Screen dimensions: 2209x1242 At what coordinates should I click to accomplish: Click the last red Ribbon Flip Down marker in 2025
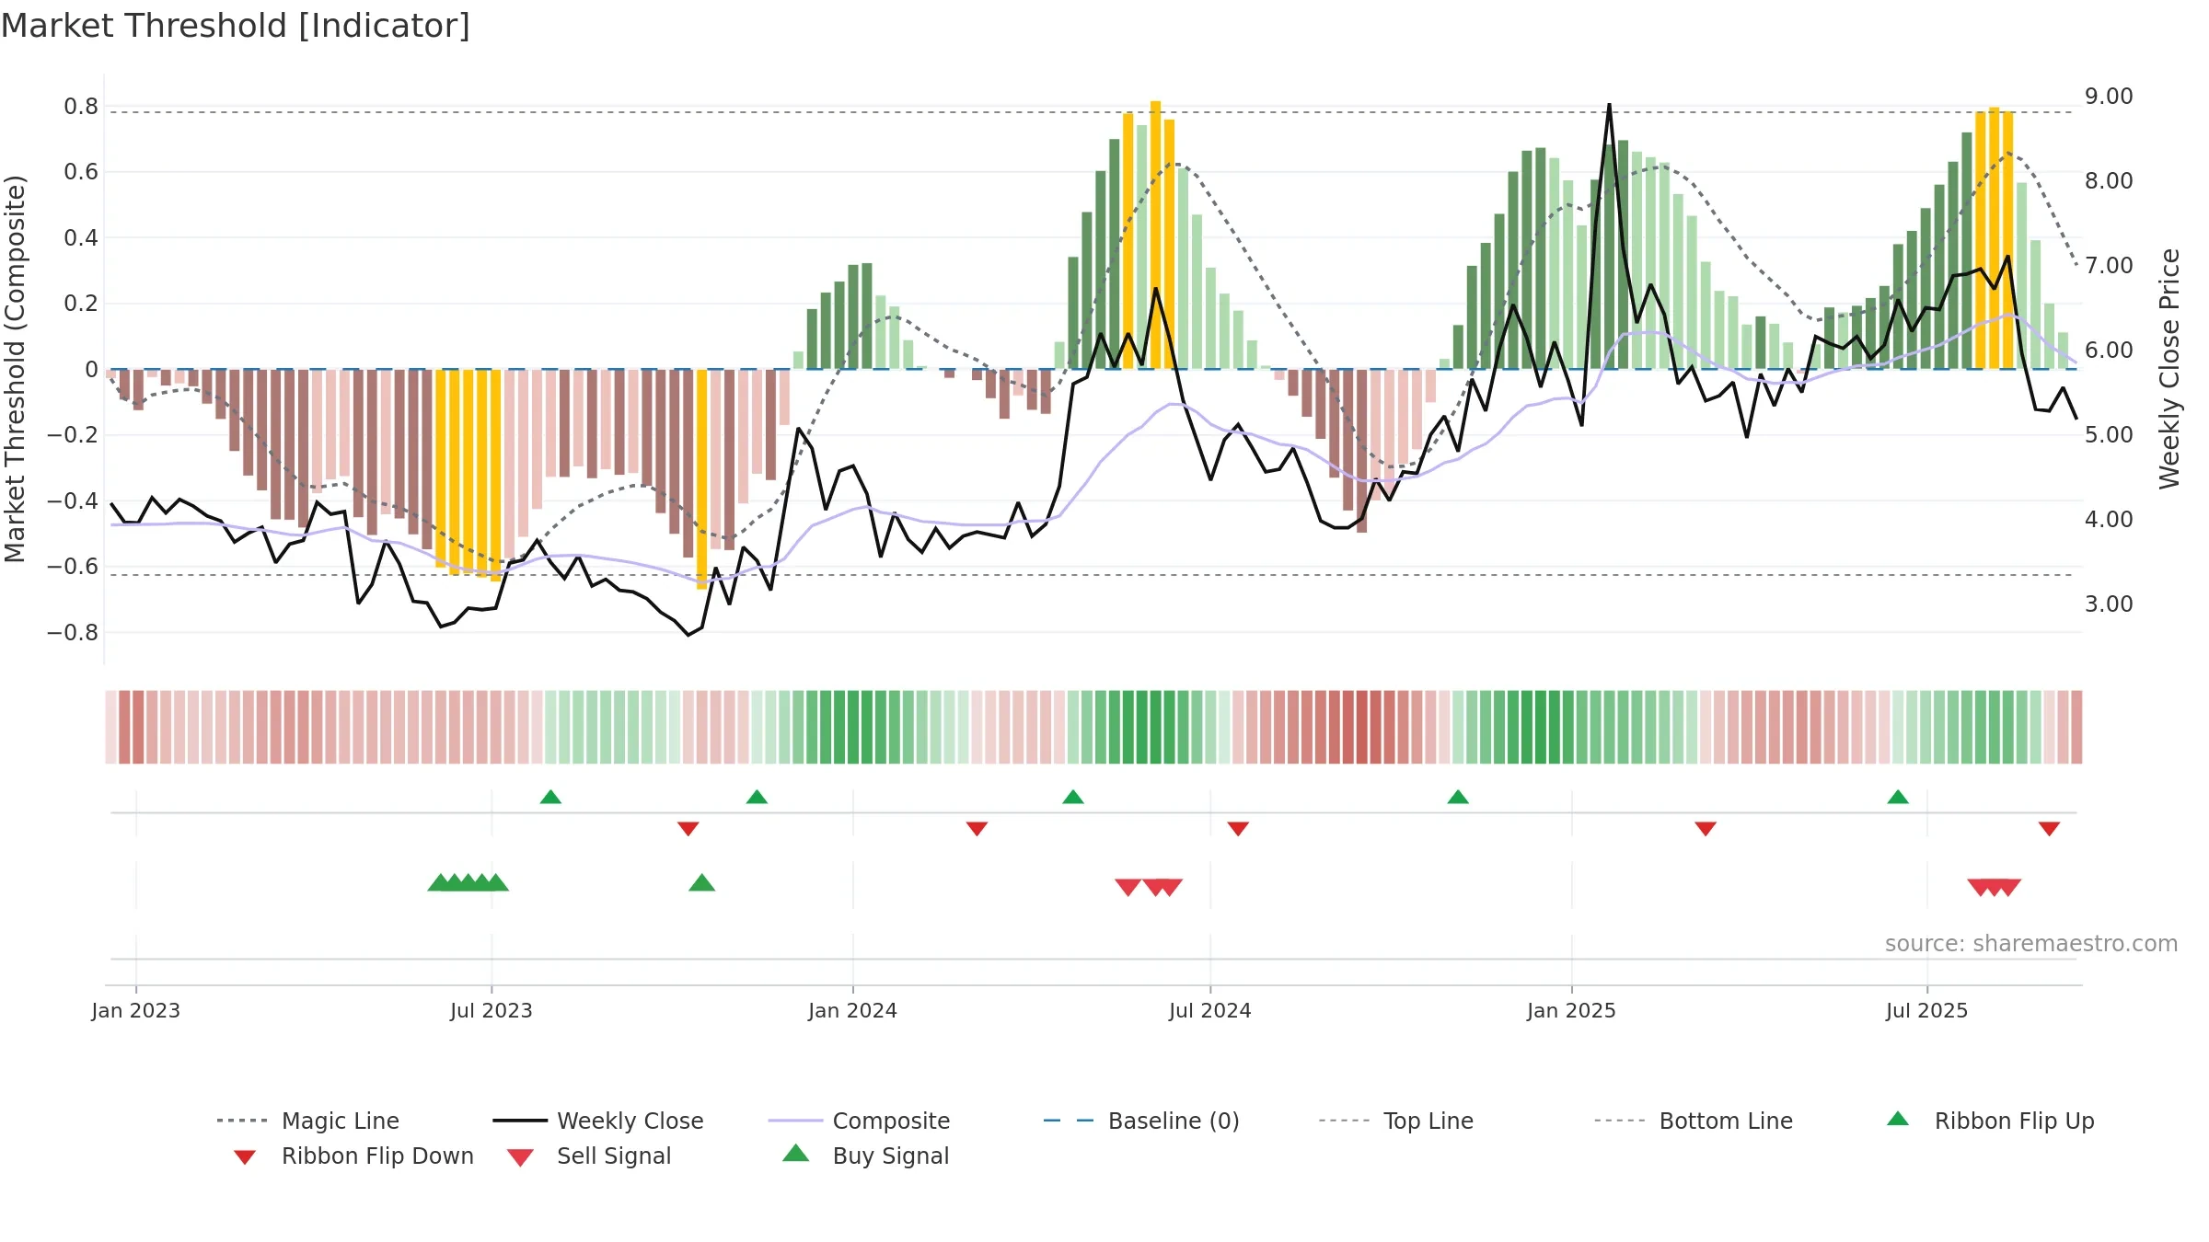point(2049,829)
